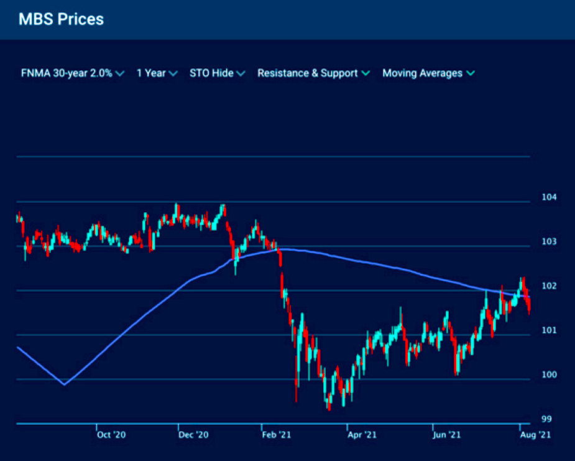
Task: Click the chevron arrow next to 1 Year
Action: tap(173, 73)
